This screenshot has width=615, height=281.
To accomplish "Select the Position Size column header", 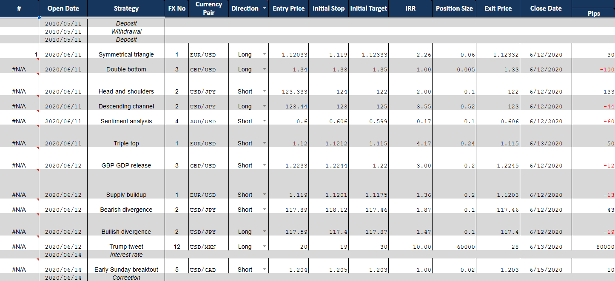I will [454, 9].
